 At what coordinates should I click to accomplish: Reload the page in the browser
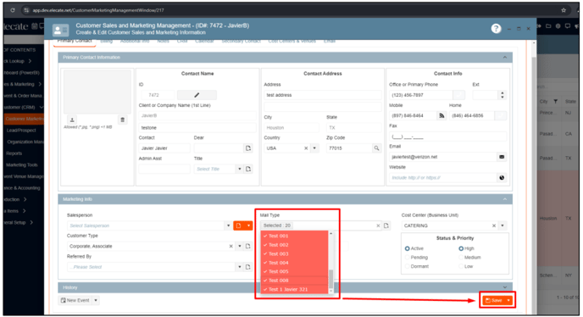(12, 10)
